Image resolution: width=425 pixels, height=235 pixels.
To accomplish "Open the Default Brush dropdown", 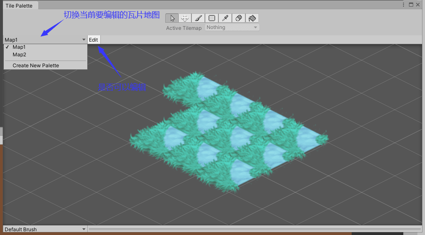I will tap(45, 229).
